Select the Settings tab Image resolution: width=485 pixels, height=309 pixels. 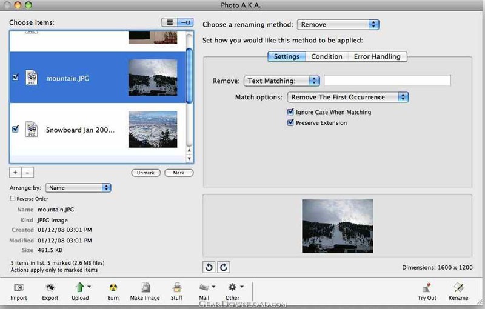point(287,56)
